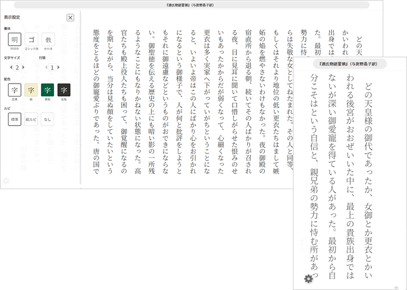Click the line starting 分こそはという自信と in small window
407x290 pixels.
[x=314, y=176]
